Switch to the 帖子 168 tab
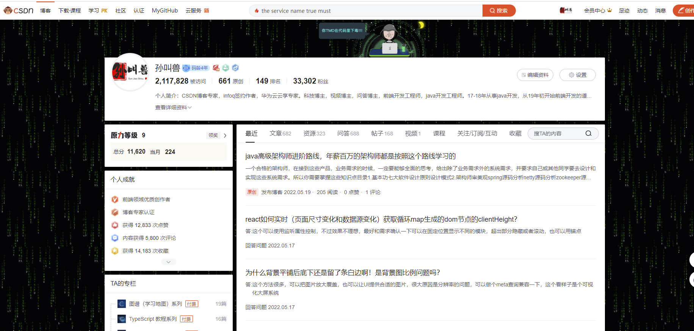This screenshot has width=694, height=331. [382, 134]
